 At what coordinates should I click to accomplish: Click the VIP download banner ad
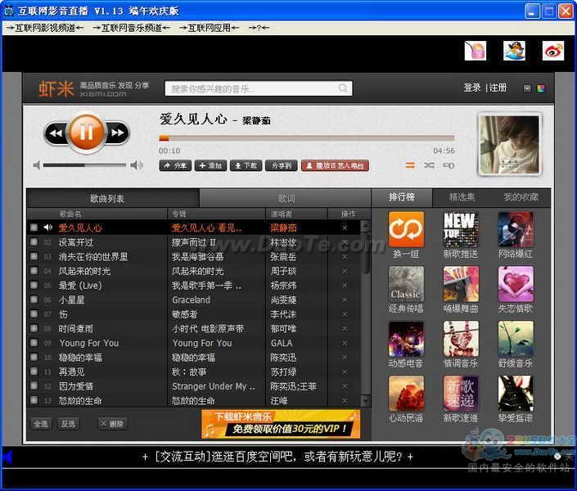(281, 425)
